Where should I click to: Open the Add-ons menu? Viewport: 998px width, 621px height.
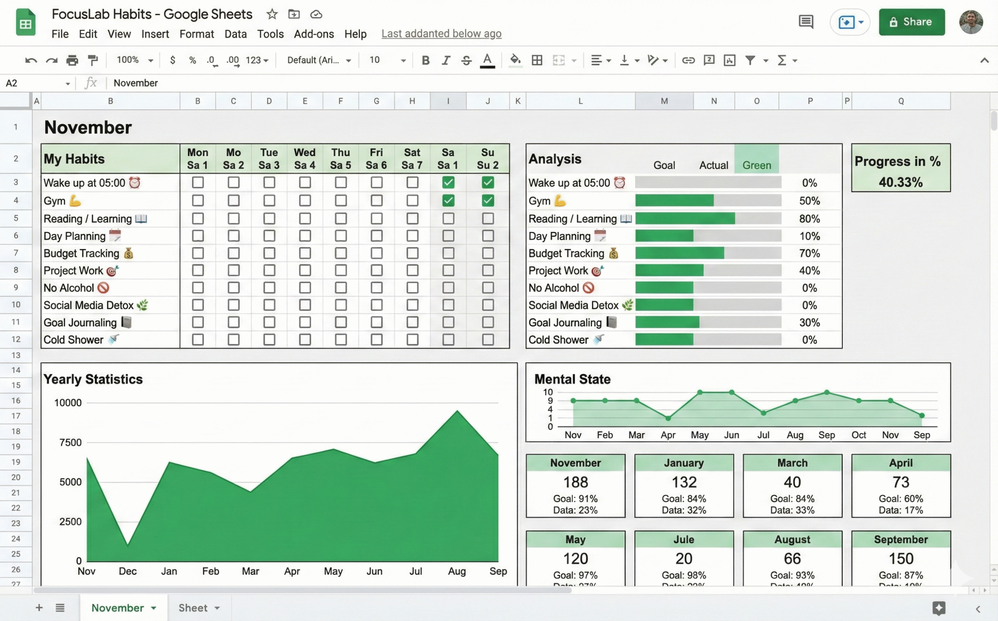(x=314, y=34)
